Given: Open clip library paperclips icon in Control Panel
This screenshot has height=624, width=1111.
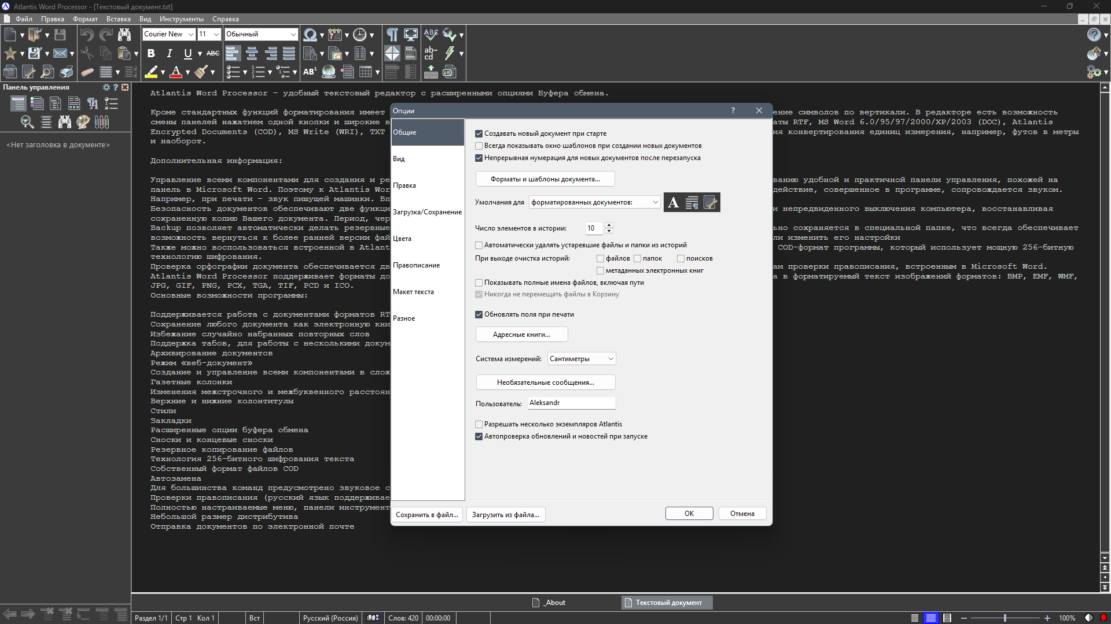Looking at the screenshot, I should (x=102, y=122).
